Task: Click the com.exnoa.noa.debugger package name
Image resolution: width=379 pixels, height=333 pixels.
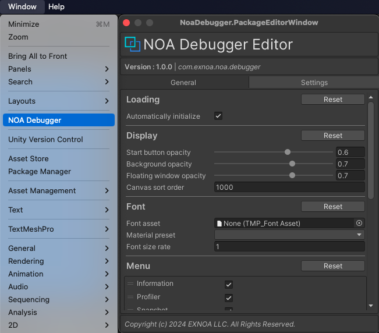Action: pos(219,67)
